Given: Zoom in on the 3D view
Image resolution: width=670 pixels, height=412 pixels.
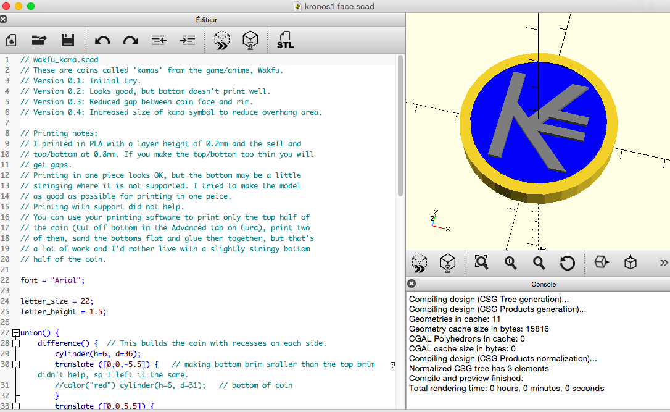Looking at the screenshot, I should pyautogui.click(x=510, y=263).
